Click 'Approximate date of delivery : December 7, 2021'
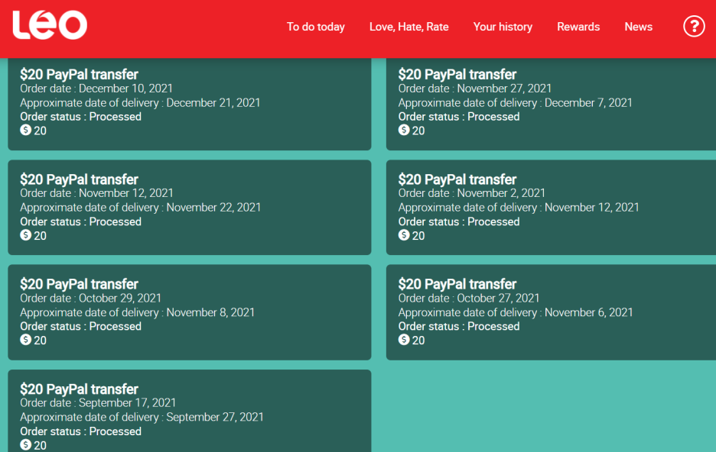Screen dimensions: 716x452 coord(515,103)
